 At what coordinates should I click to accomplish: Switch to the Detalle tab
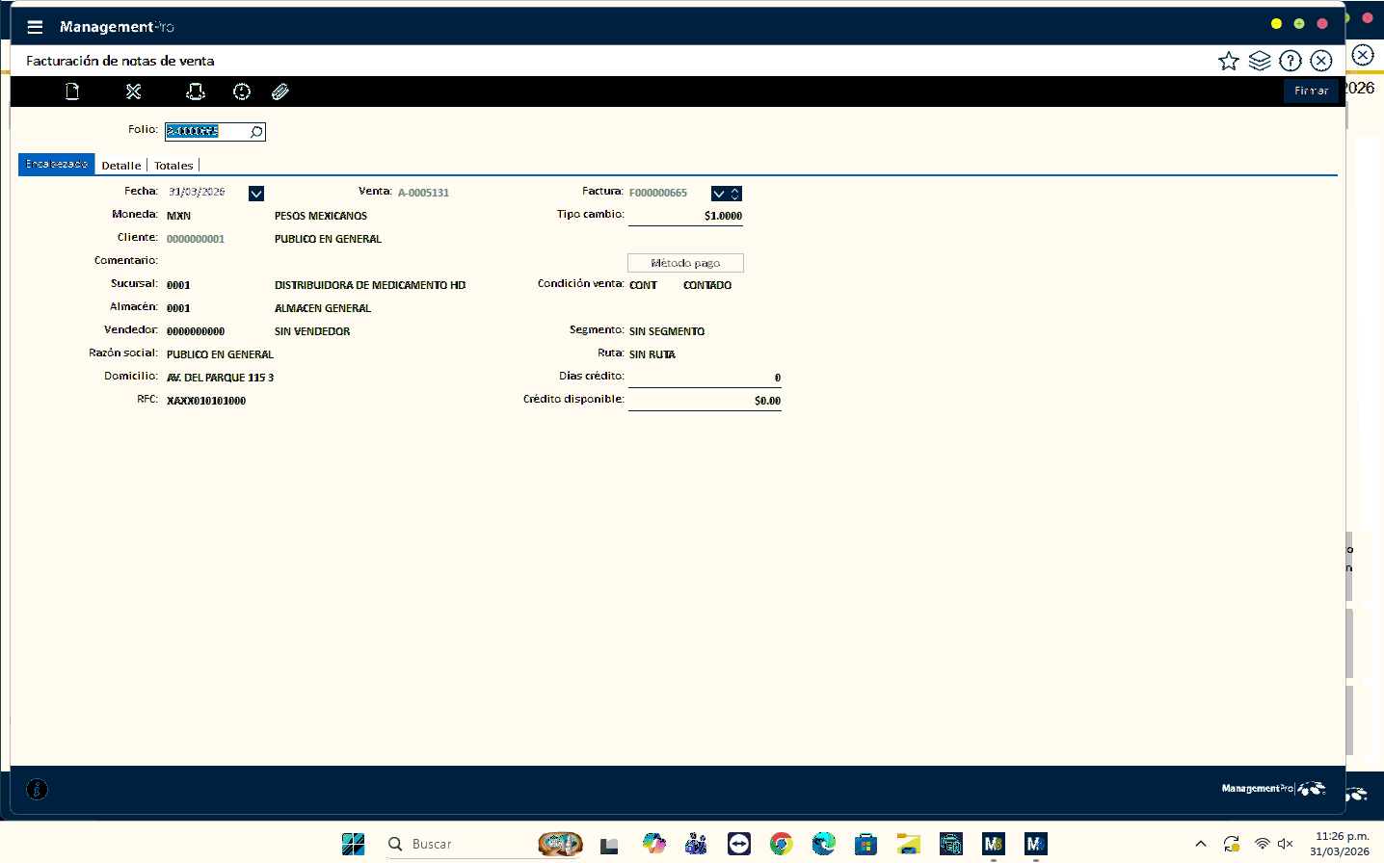[x=121, y=166]
